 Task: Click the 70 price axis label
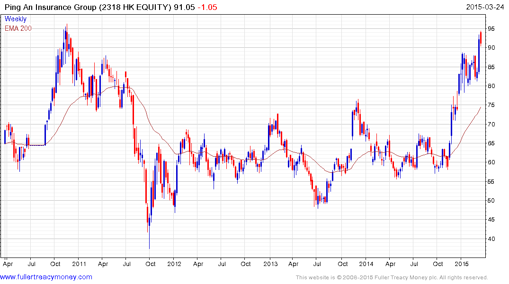[491, 124]
